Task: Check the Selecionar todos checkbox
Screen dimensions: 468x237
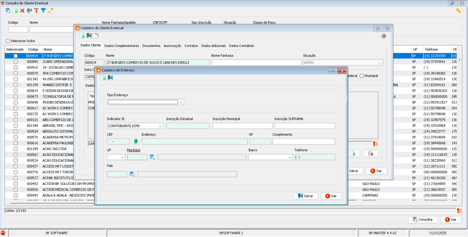Action: click(8, 41)
